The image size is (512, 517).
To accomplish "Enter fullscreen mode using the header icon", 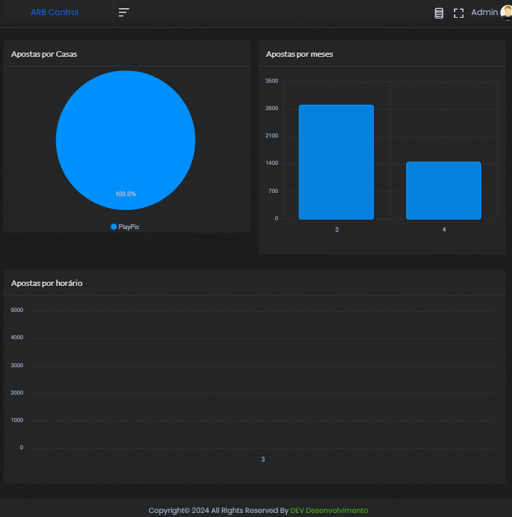I will 459,13.
